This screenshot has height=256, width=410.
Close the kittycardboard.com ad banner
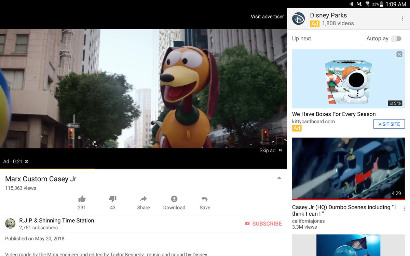click(x=399, y=54)
